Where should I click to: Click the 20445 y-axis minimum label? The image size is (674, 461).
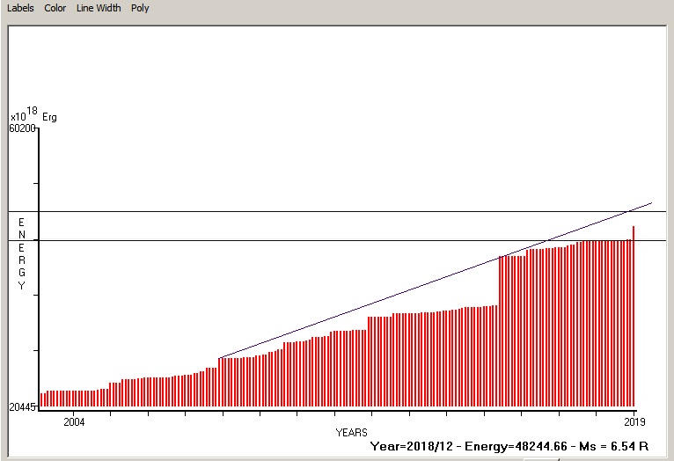click(x=22, y=407)
